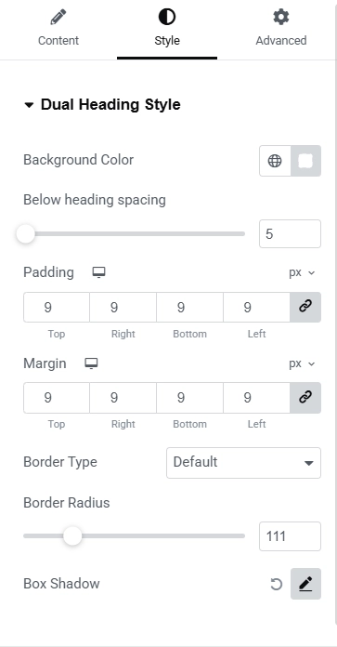Viewport: 337px width, 647px height.
Task: Open the Background Color picker swatch
Action: click(305, 161)
